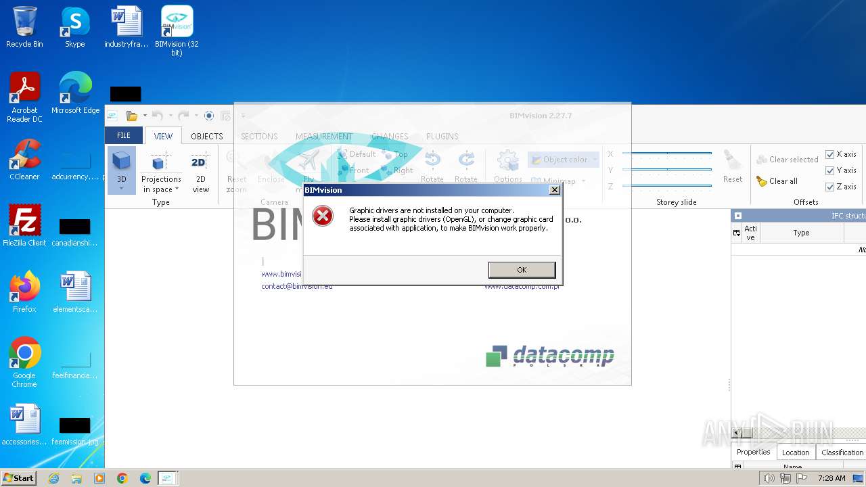Click the www.bimvision link on splash

(281, 274)
